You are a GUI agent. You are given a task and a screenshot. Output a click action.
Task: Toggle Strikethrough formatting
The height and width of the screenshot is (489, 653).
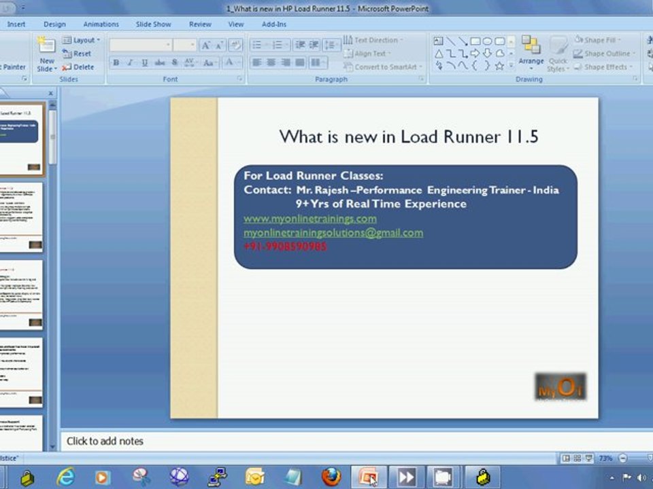coord(159,62)
